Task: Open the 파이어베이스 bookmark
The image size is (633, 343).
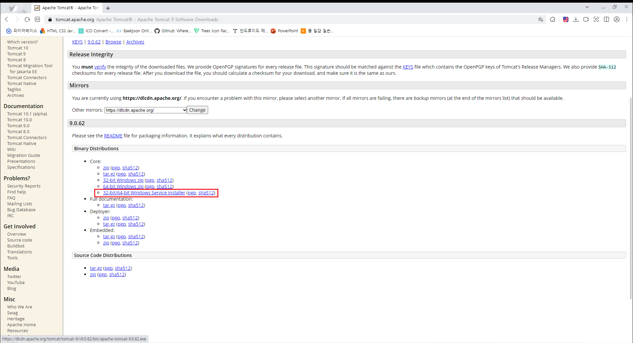Action: 22,31
